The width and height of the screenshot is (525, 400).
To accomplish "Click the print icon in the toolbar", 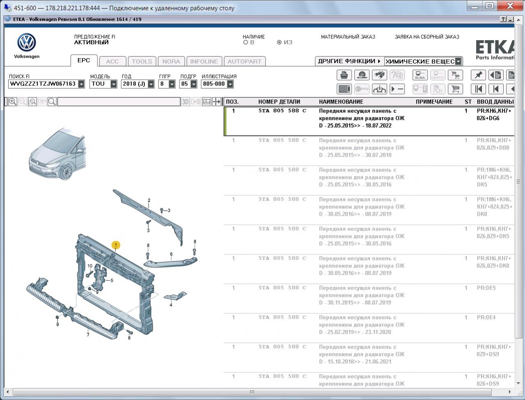I will click(x=344, y=75).
